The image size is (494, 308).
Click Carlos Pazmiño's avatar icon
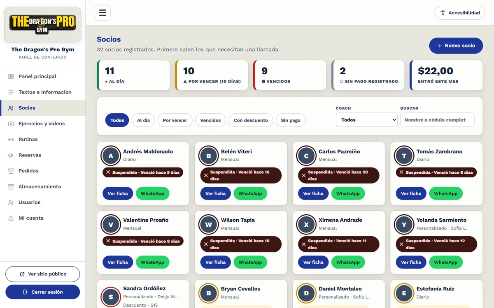tap(306, 156)
